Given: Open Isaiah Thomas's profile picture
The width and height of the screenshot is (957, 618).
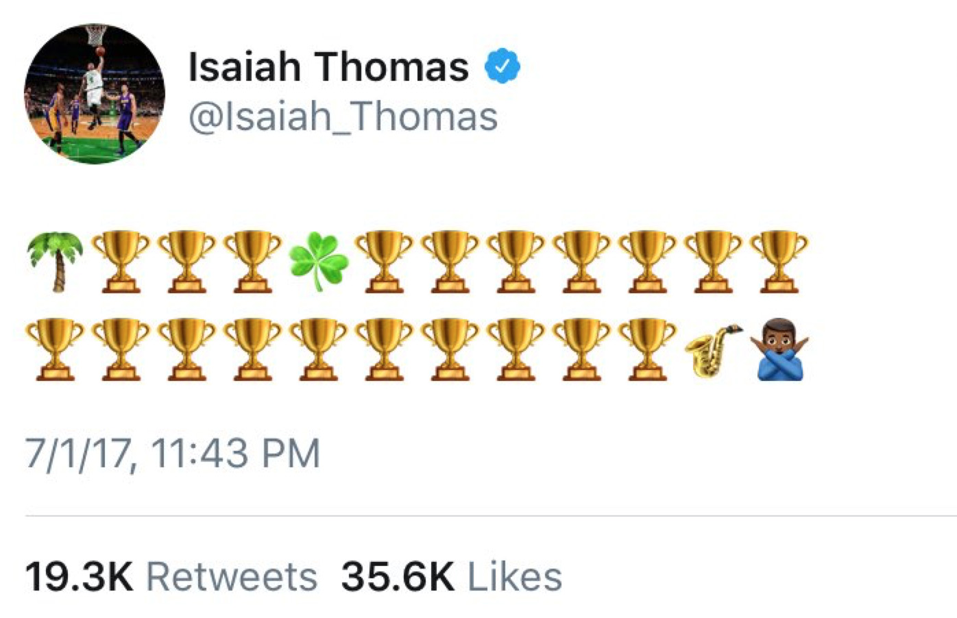Looking at the screenshot, I should 95,94.
